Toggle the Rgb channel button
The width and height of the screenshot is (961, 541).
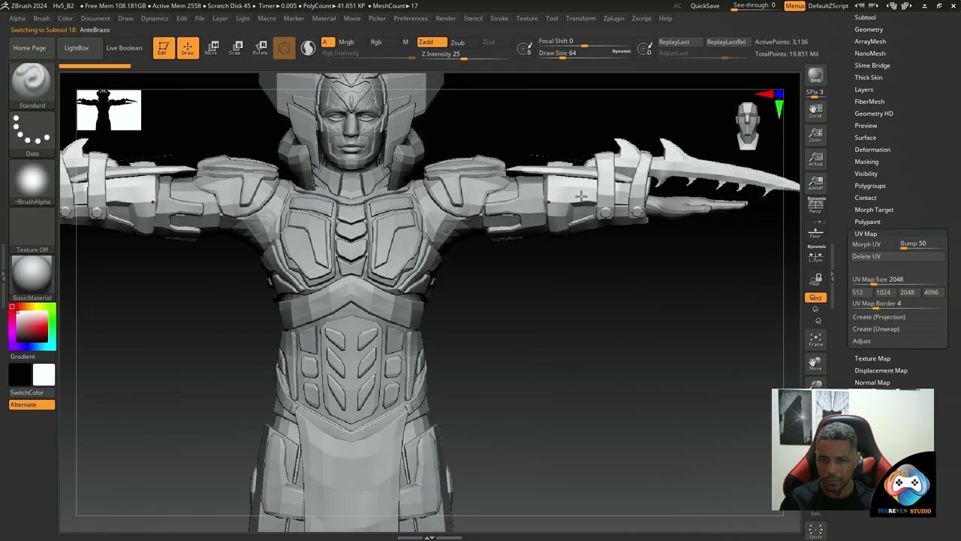pyautogui.click(x=375, y=42)
